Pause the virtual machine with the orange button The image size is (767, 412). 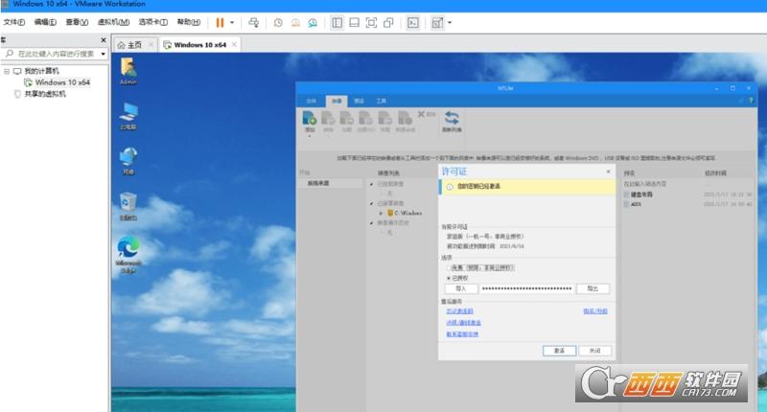click(x=220, y=22)
